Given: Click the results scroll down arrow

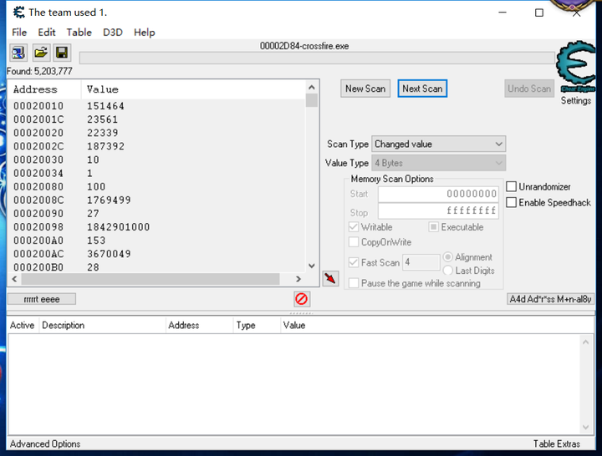Looking at the screenshot, I should point(312,266).
